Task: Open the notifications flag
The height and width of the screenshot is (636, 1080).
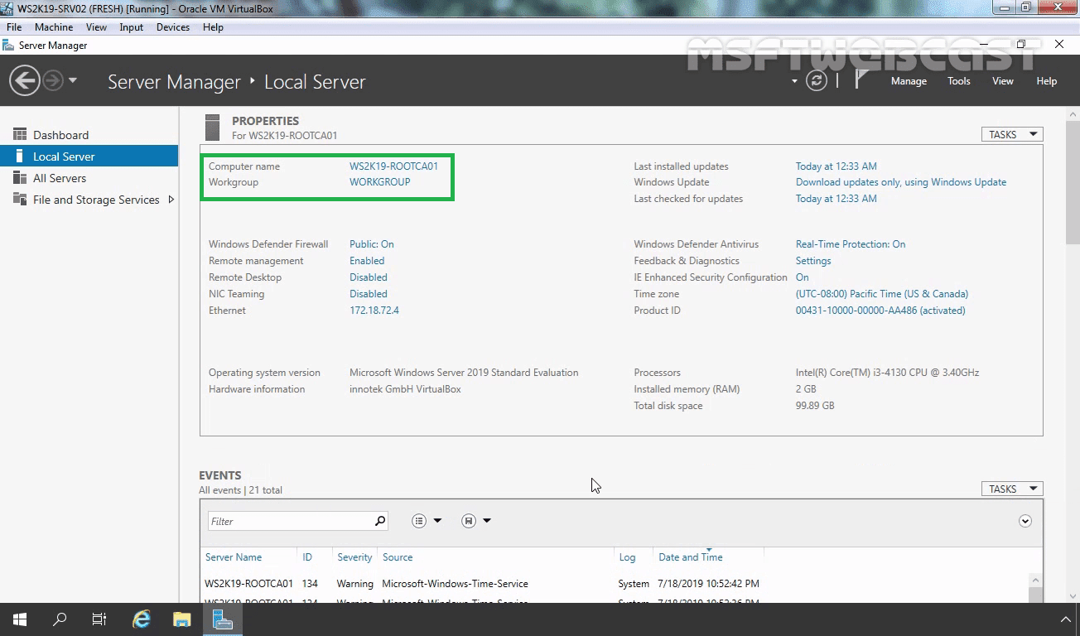Action: [x=861, y=79]
